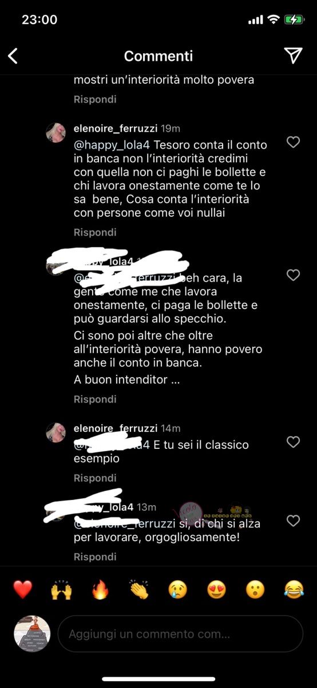This screenshot has height=688, width=317.
Task: Reply under the 'interiorità molto povera' comment
Action: pos(95,99)
